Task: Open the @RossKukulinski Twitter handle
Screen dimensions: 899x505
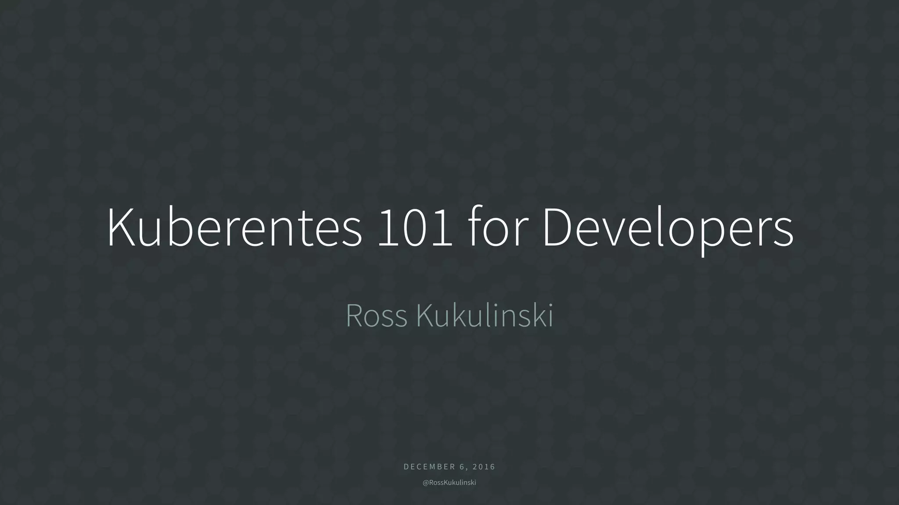Action: pyautogui.click(x=449, y=483)
